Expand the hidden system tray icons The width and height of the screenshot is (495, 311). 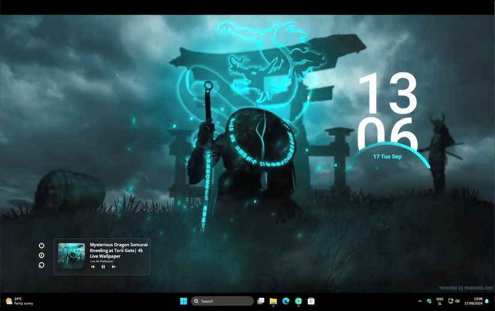point(419,301)
